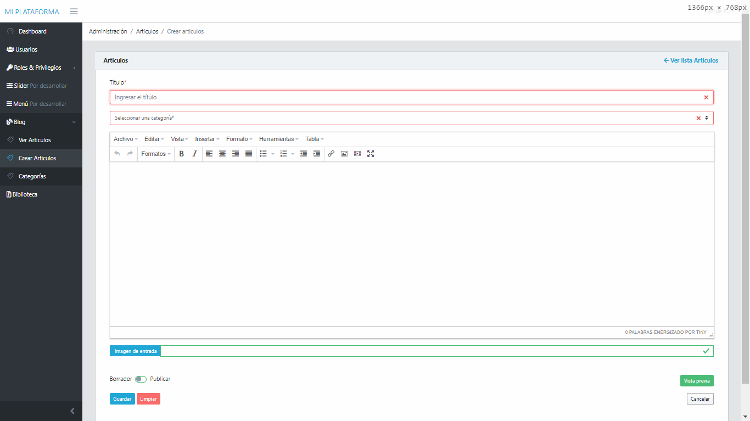This screenshot has height=421, width=750.
Task: Collapse the Blog sidebar section
Action: (74, 122)
